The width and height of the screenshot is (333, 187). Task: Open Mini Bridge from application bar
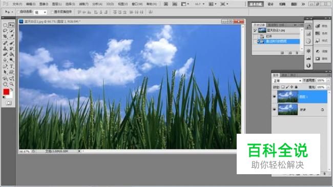coord(175,4)
